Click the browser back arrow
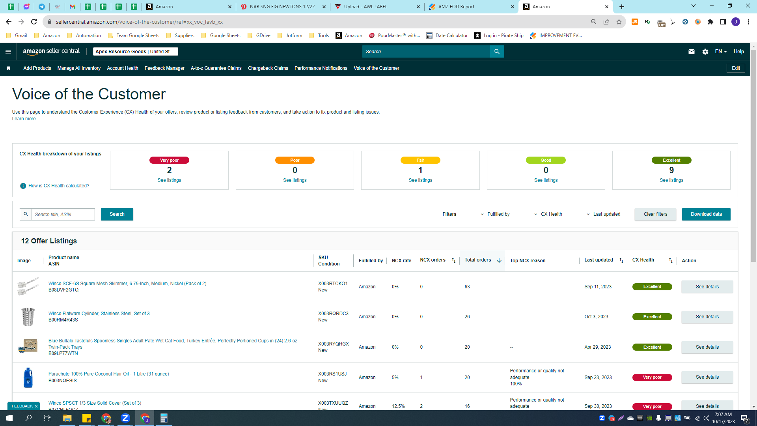Image resolution: width=757 pixels, height=426 pixels. tap(9, 22)
